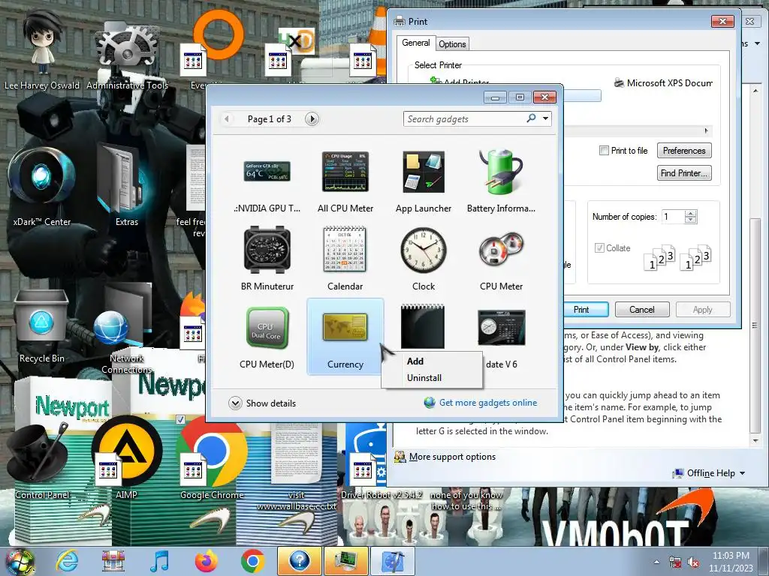The height and width of the screenshot is (576, 769).
Task: Launch Internet Explorer from taskbar
Action: pos(67,561)
